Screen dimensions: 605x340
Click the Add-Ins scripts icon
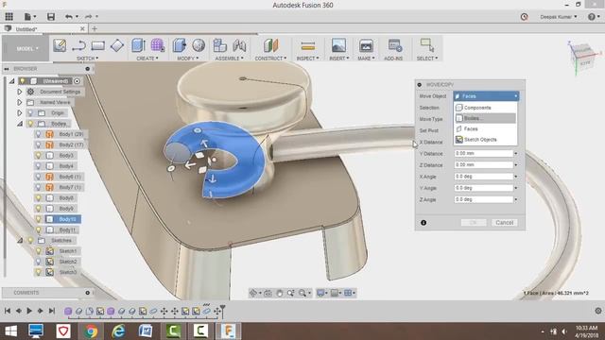[x=394, y=45]
